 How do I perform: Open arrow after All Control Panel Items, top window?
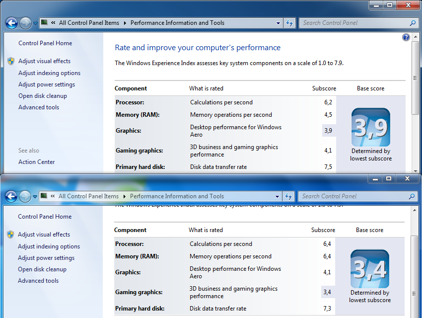pyautogui.click(x=125, y=23)
